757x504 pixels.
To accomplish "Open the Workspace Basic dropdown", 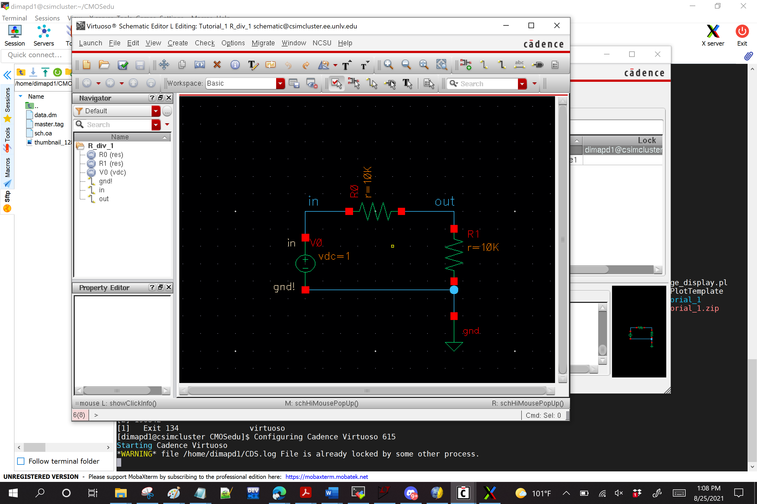I will [x=280, y=83].
